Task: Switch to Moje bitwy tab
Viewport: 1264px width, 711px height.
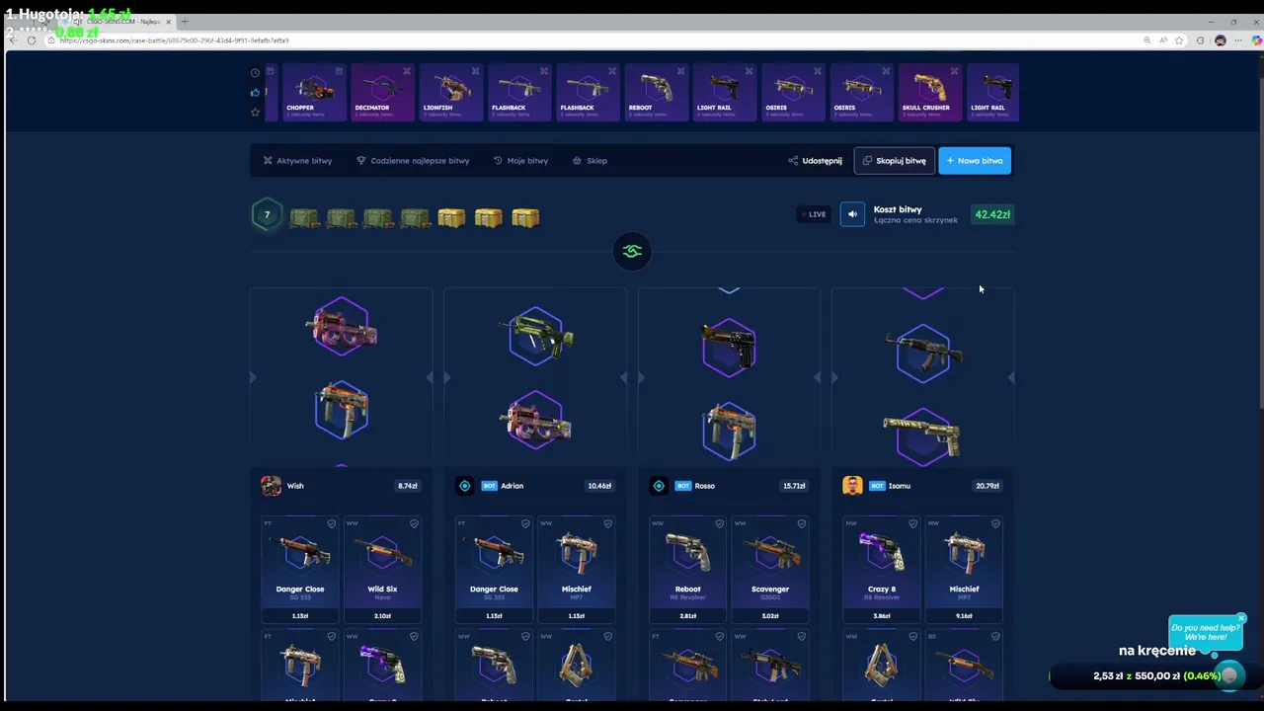Action: (x=520, y=161)
